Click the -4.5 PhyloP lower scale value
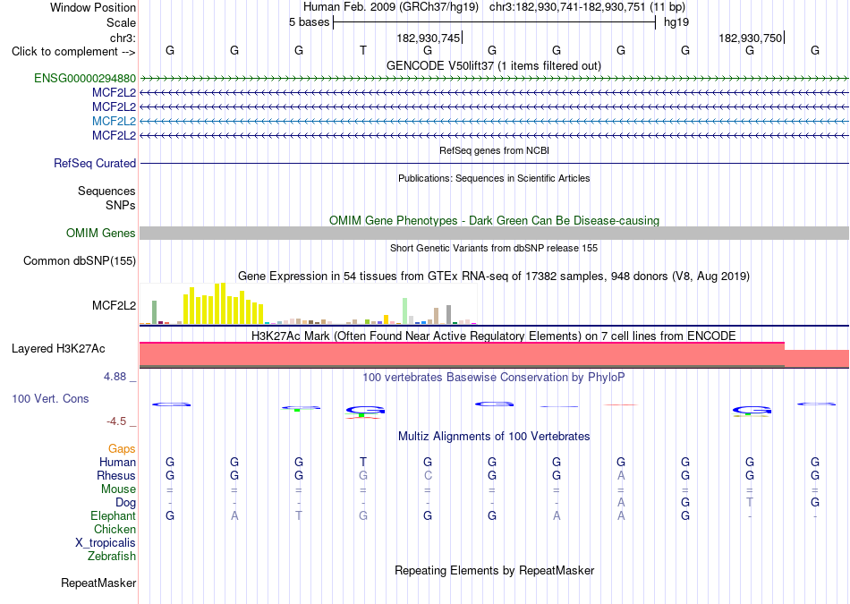850x604 pixels. [x=116, y=421]
